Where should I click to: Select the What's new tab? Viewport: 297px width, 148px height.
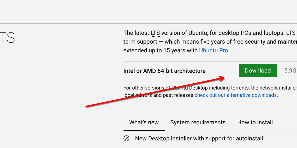[144, 122]
